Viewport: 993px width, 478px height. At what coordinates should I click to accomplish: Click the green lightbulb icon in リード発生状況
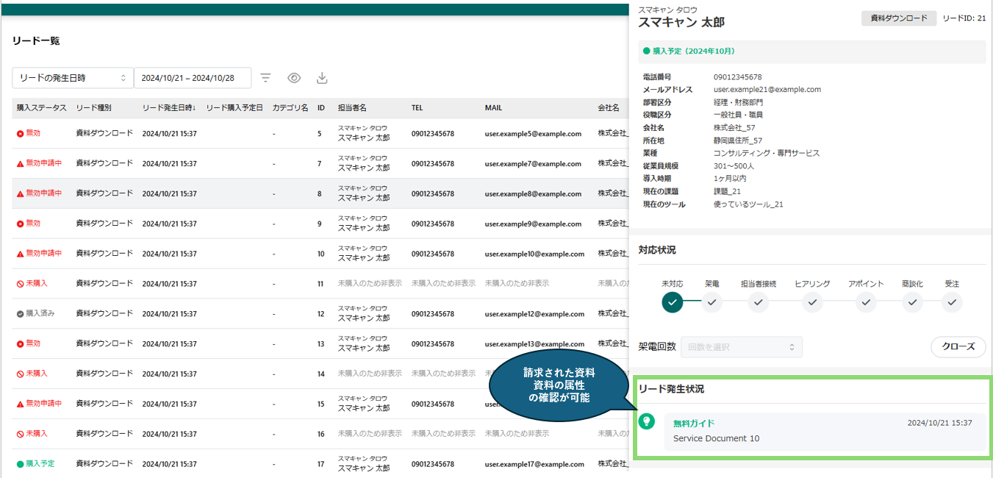tap(647, 421)
